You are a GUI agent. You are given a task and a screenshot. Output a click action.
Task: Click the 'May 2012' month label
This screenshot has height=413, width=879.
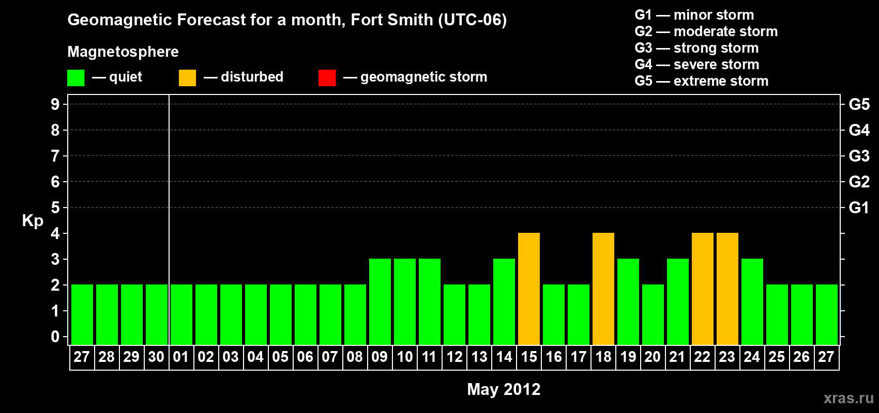click(x=504, y=389)
